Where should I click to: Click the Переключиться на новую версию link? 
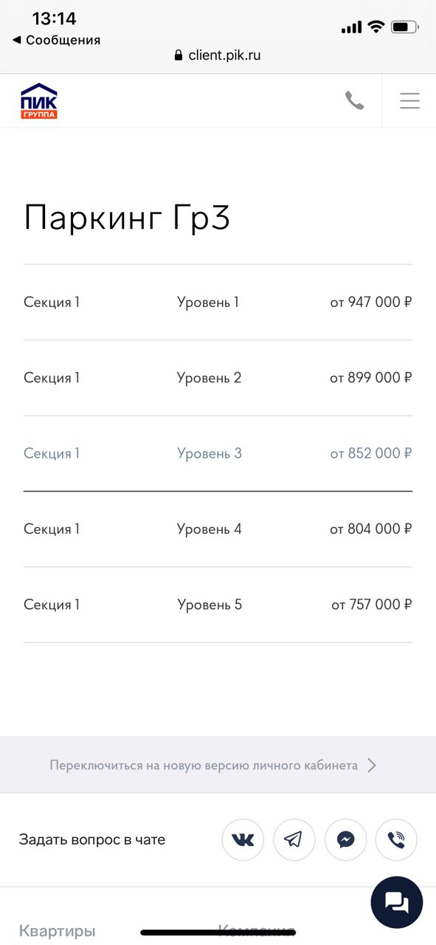coord(204,766)
